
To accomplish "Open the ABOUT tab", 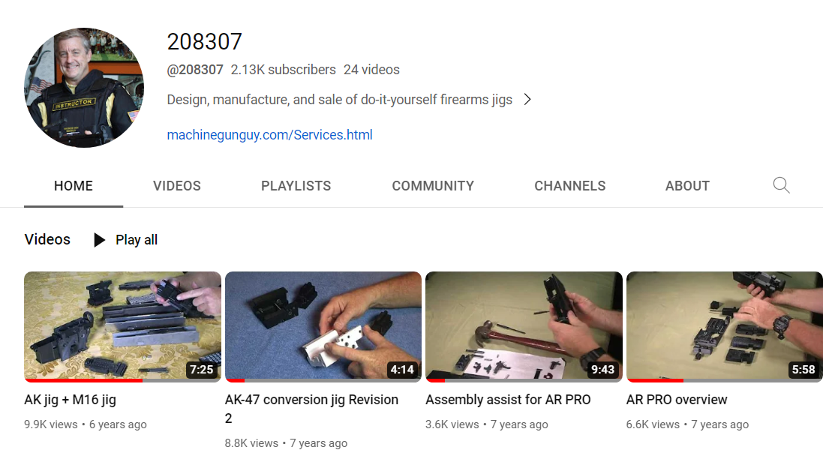I will (x=687, y=186).
